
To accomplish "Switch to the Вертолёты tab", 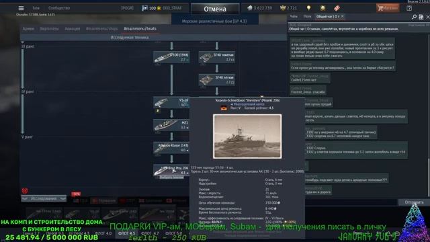I will pos(49,28).
